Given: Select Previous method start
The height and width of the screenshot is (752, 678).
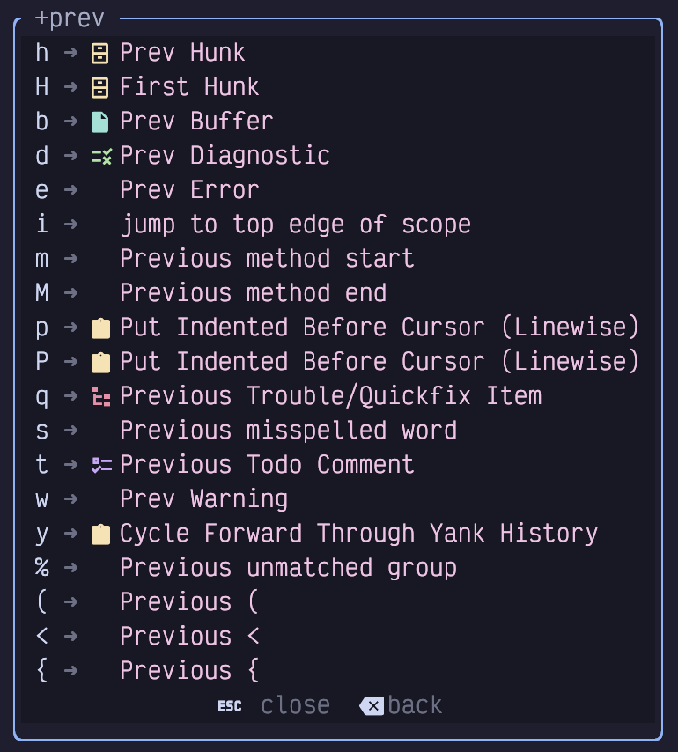Looking at the screenshot, I should 267,259.
